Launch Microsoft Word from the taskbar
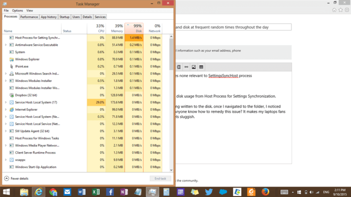This screenshot has height=197, width=351. 81,192
